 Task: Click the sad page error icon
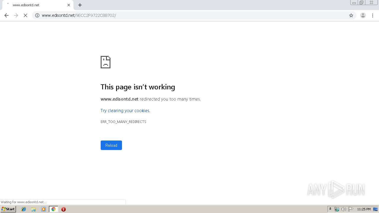point(105,62)
